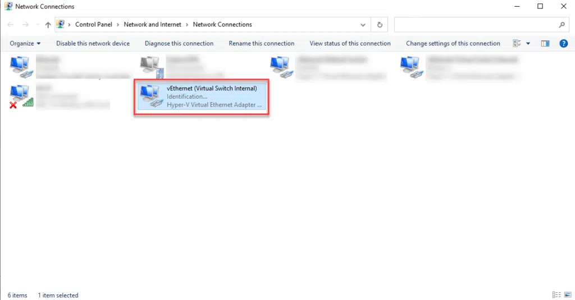The width and height of the screenshot is (575, 300).
Task: Click the search magnifier icon
Action: (x=562, y=25)
